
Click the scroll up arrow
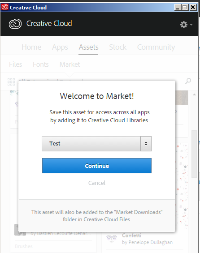coord(194,95)
